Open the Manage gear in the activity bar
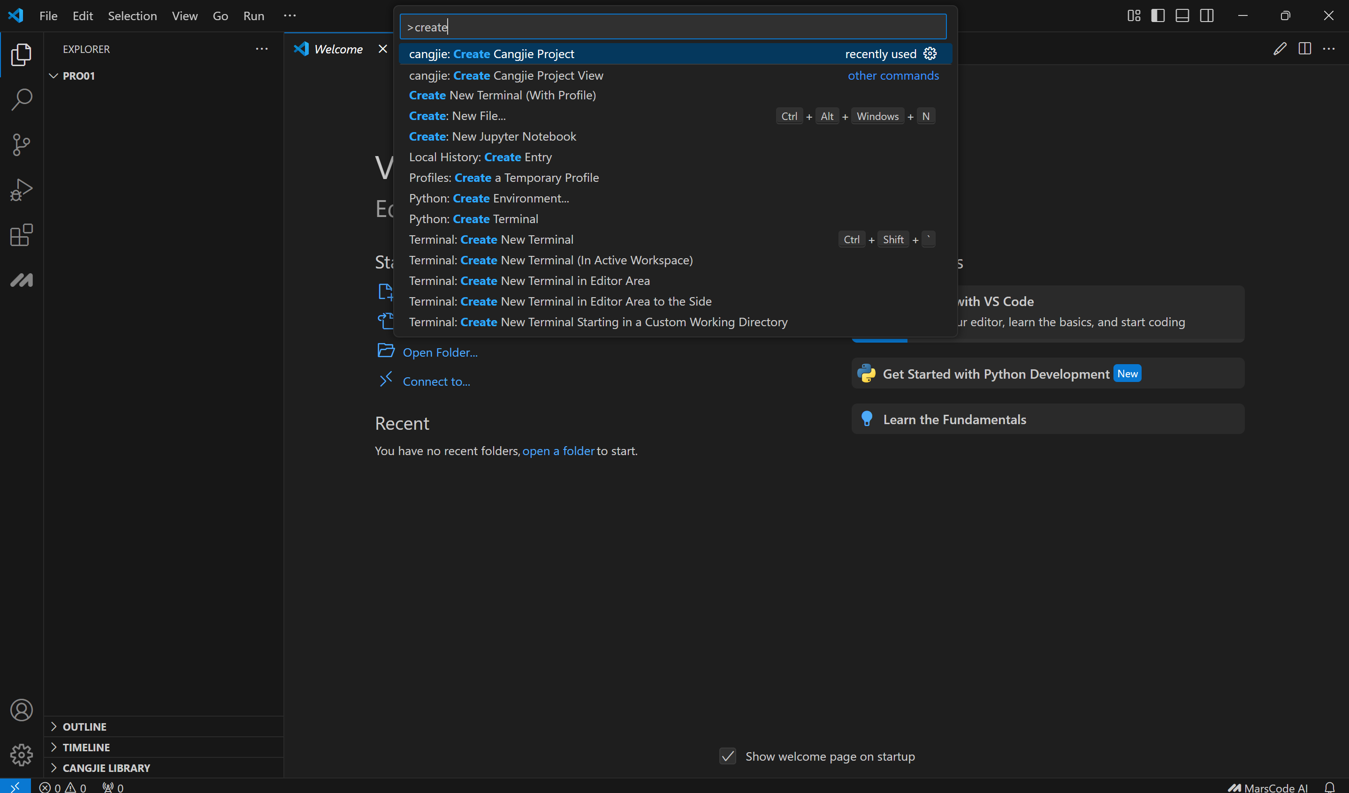This screenshot has height=793, width=1349. pos(22,755)
